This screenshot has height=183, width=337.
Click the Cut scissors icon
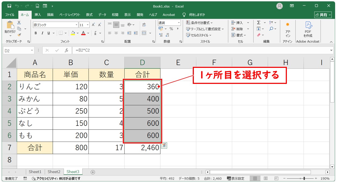[x=19, y=23]
